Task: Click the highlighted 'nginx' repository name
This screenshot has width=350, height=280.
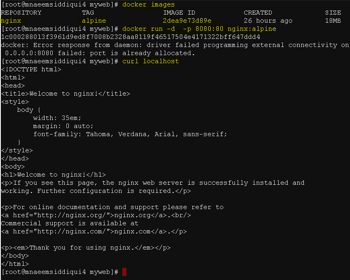Action: click(x=11, y=21)
